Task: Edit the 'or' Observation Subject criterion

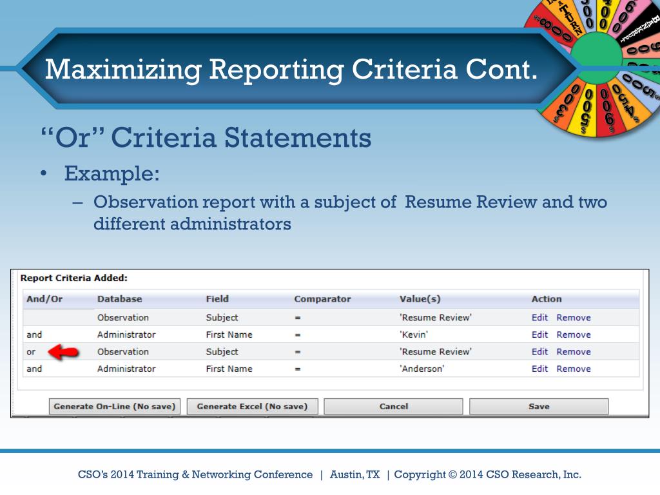Action: (x=539, y=351)
